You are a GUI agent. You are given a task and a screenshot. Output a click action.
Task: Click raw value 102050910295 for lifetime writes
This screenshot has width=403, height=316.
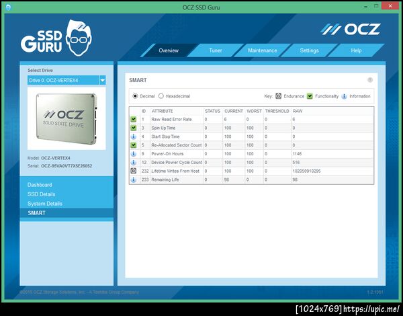(x=307, y=171)
